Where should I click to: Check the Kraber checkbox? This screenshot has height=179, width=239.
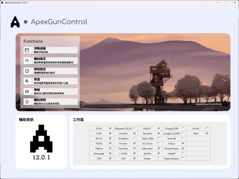[159, 158]
